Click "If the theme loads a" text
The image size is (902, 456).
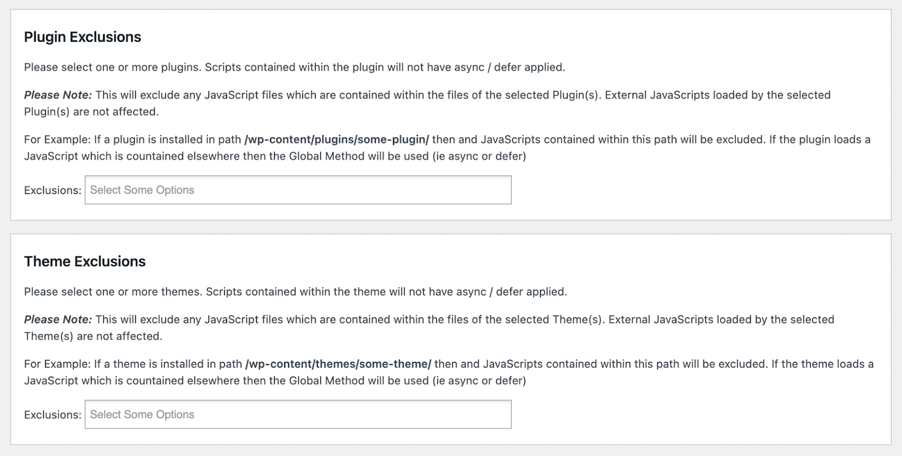click(x=822, y=364)
